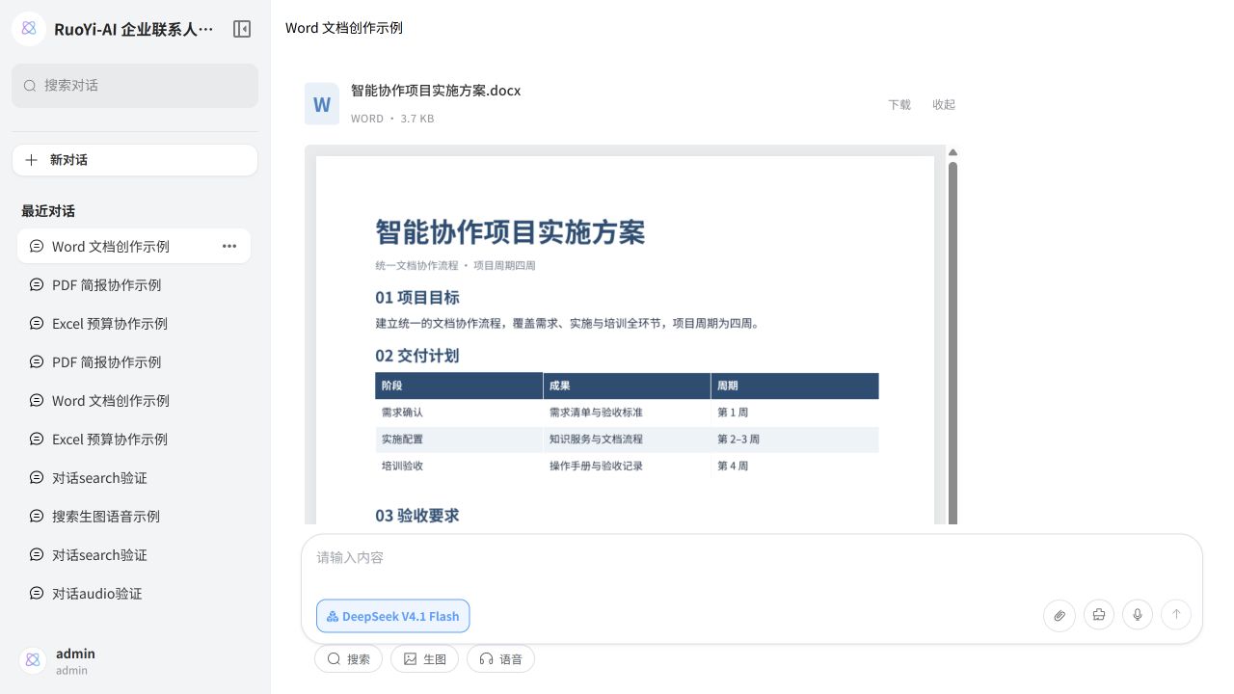Open the 对话audio验证 conversation
The image size is (1234, 694).
[x=134, y=594]
